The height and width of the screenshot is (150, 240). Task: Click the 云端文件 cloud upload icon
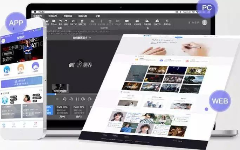point(157,21)
